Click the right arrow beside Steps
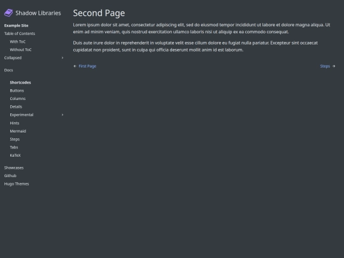This screenshot has height=258, width=344. [334, 66]
